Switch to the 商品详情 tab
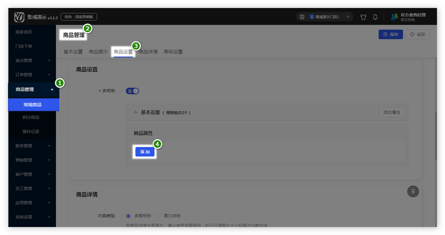 click(148, 52)
